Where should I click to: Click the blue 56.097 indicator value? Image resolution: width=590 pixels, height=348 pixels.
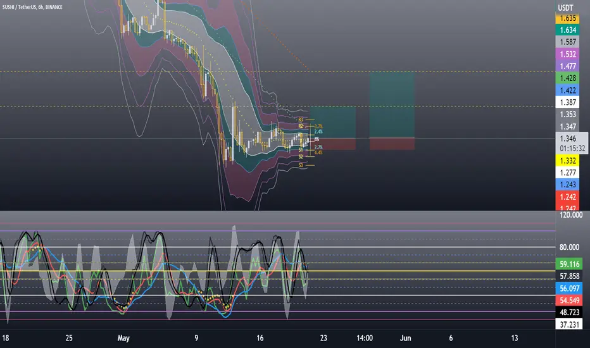(x=569, y=288)
